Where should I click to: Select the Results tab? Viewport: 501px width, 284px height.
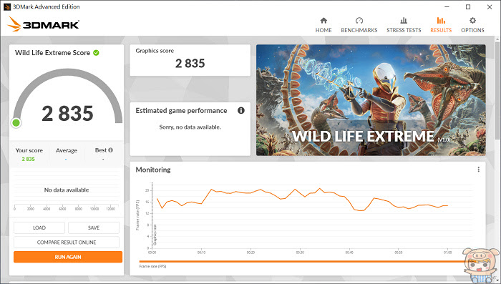point(441,25)
